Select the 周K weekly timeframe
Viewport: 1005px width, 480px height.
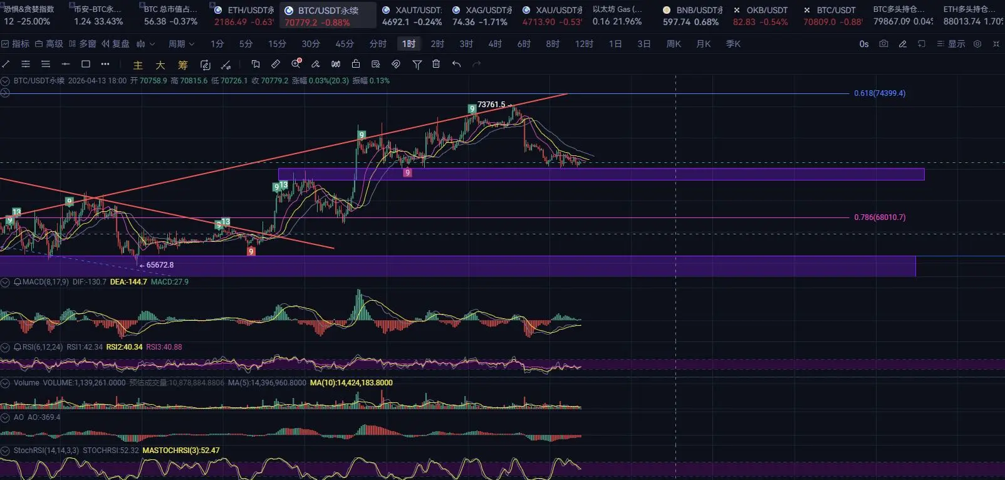pyautogui.click(x=674, y=44)
